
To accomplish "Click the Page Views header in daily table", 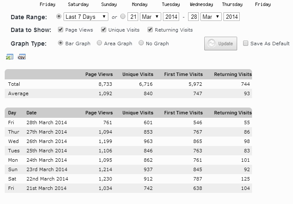I will tap(99, 113).
